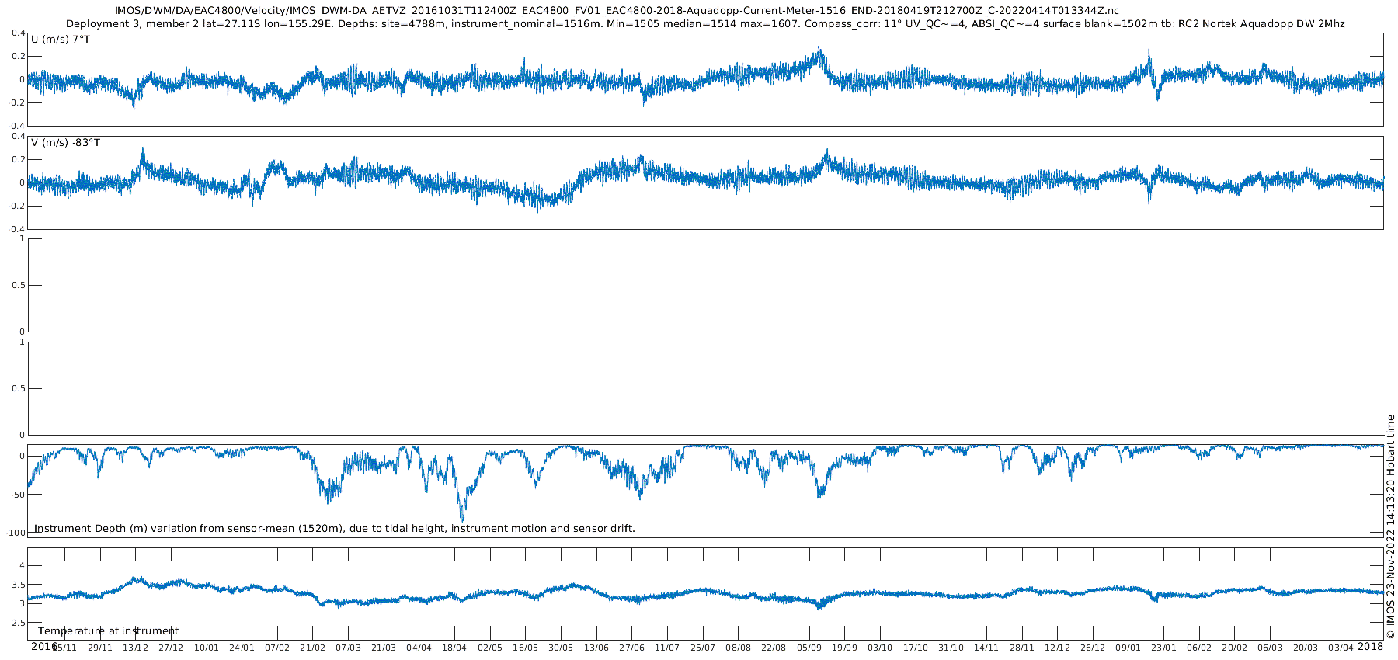Image resolution: width=1398 pixels, height=660 pixels.
Task: Click the '-50' tick on the depth axis
Action: coord(18,495)
